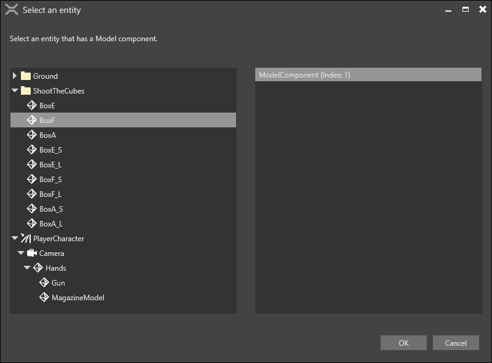The height and width of the screenshot is (363, 492).
Task: Click the PlayerCharacter entity icon
Action: tap(26, 239)
